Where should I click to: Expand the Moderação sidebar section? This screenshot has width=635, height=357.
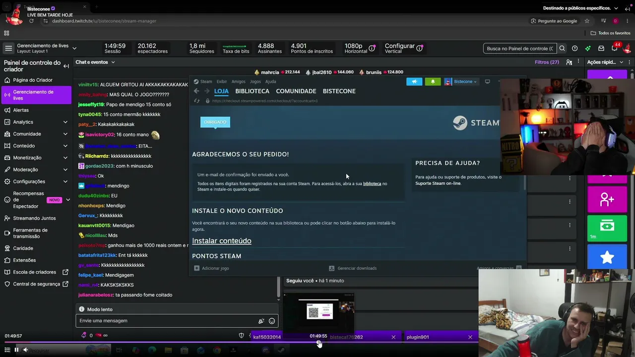(x=65, y=170)
